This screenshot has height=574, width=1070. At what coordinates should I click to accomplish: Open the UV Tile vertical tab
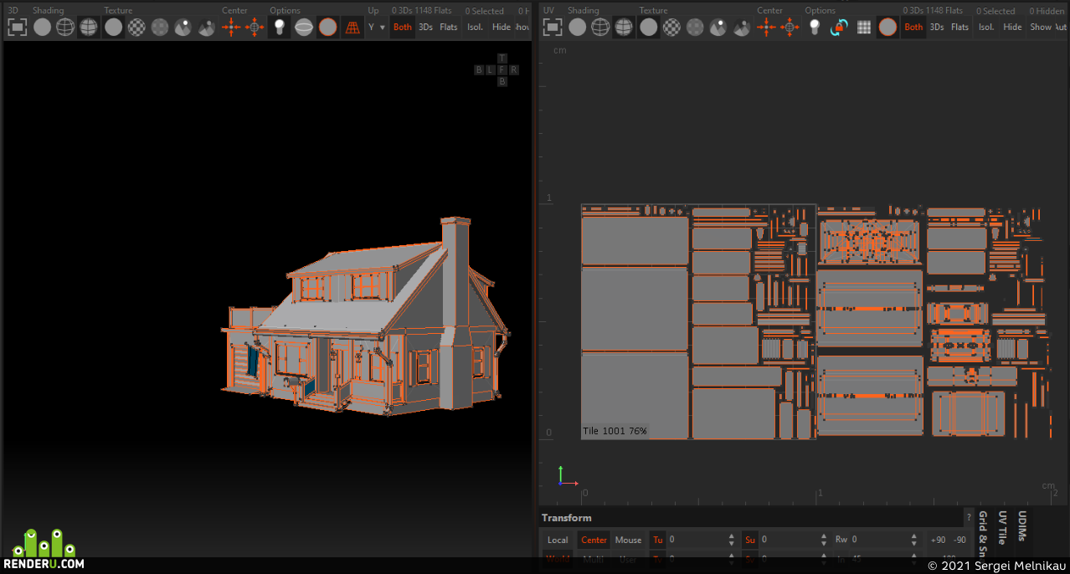[x=1002, y=527]
